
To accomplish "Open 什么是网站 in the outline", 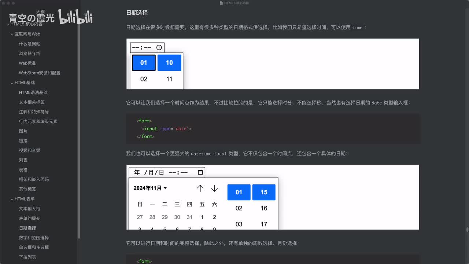I will [x=30, y=44].
